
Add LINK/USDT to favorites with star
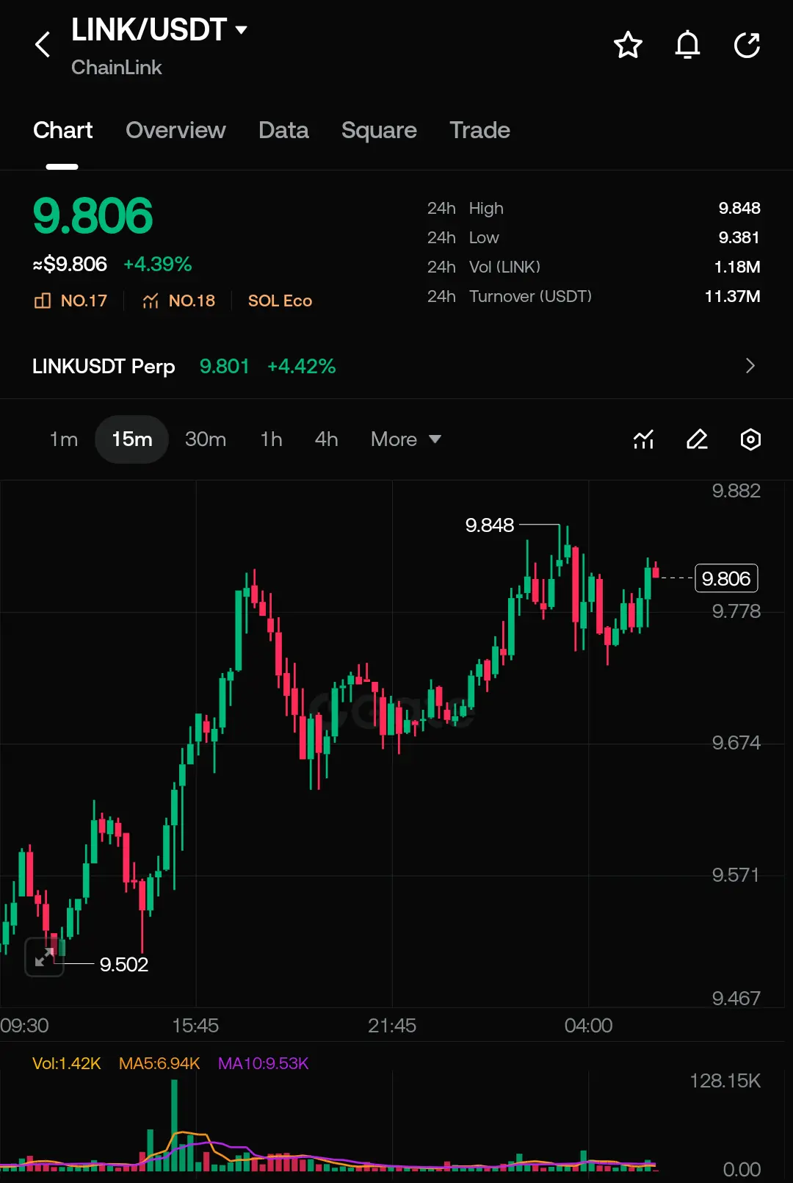(x=628, y=45)
